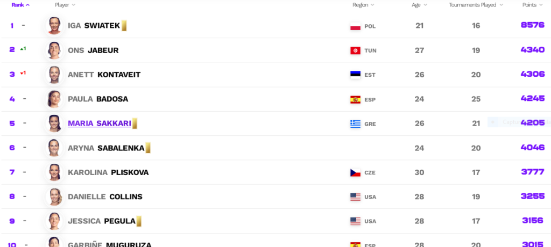
Task: Click the Estonia flag icon
Action: point(355,75)
